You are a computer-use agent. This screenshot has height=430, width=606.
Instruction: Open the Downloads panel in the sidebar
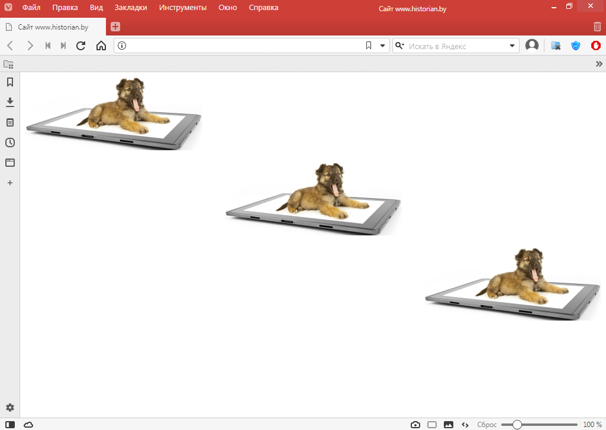coord(9,102)
